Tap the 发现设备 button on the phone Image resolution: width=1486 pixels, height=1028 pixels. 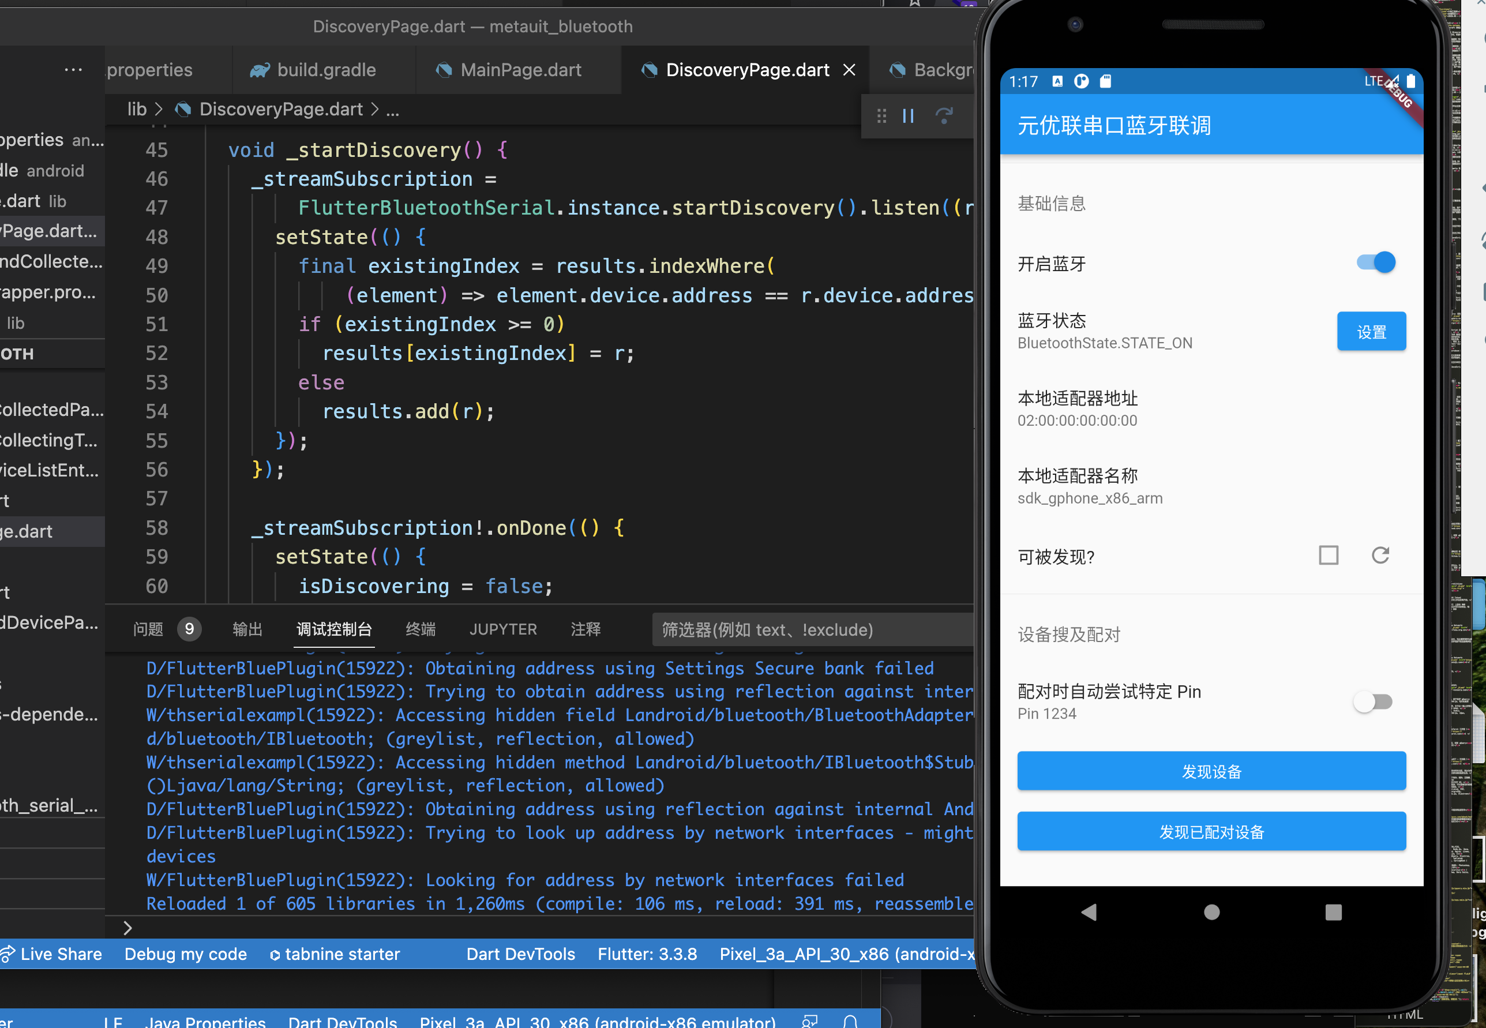tap(1211, 771)
